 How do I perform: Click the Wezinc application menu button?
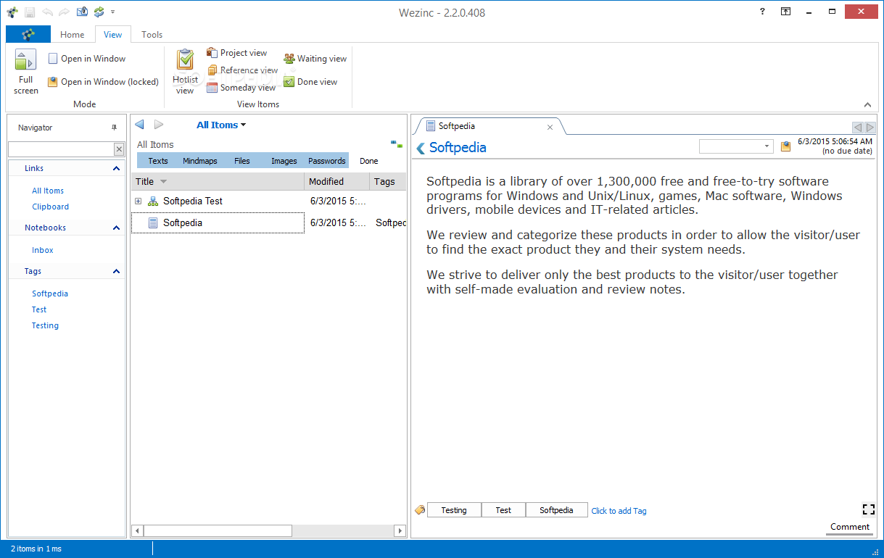28,34
